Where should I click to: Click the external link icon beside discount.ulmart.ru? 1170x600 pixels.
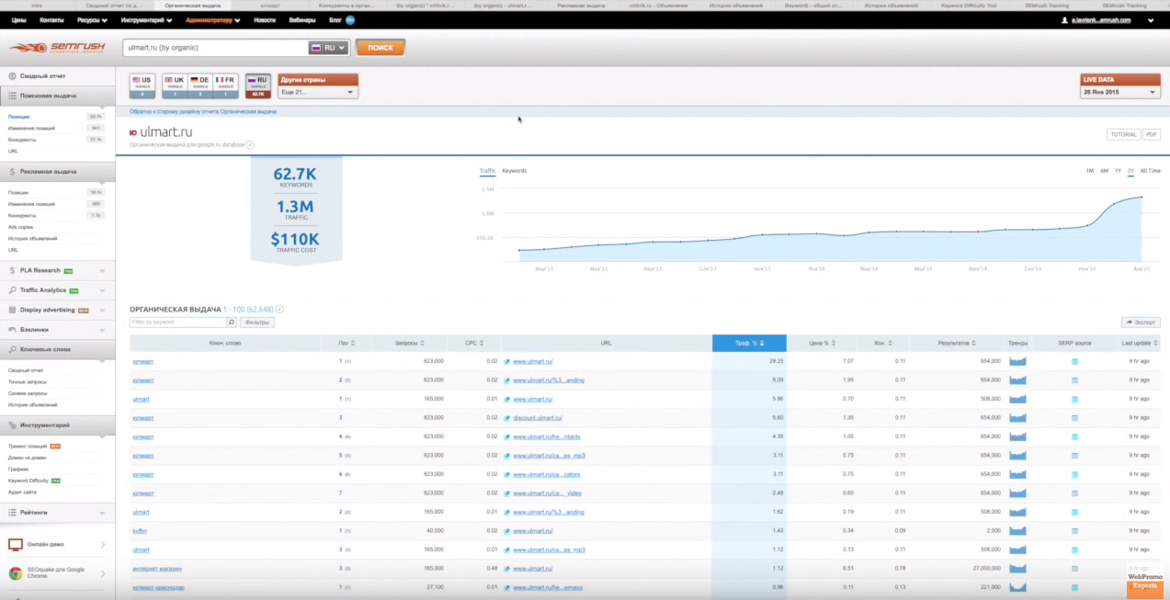click(507, 418)
